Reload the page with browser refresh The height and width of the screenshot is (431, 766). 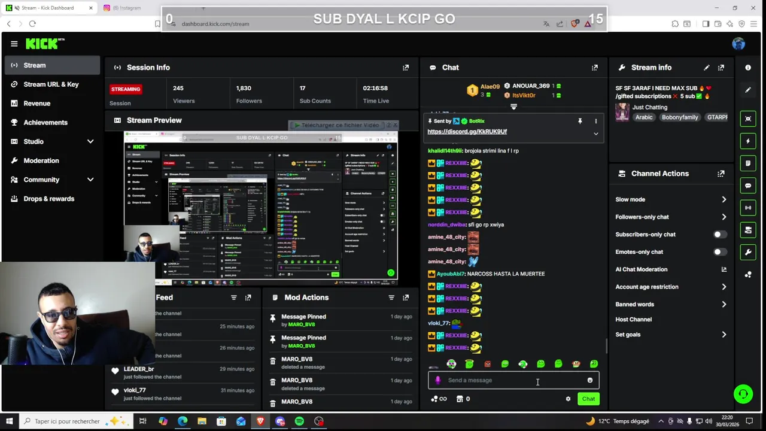point(32,24)
